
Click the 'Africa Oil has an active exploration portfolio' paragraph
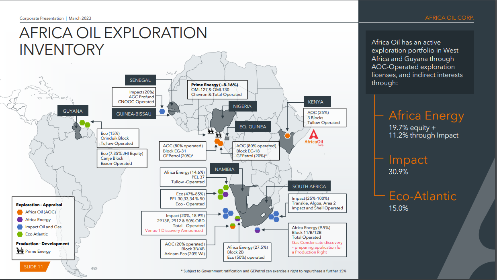417,63
